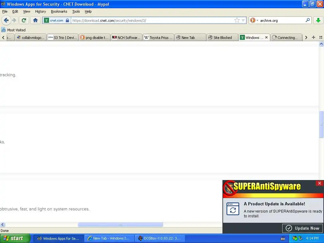Show all tabs grid icon
Viewport: 324px width, 243px height.
[x=321, y=37]
